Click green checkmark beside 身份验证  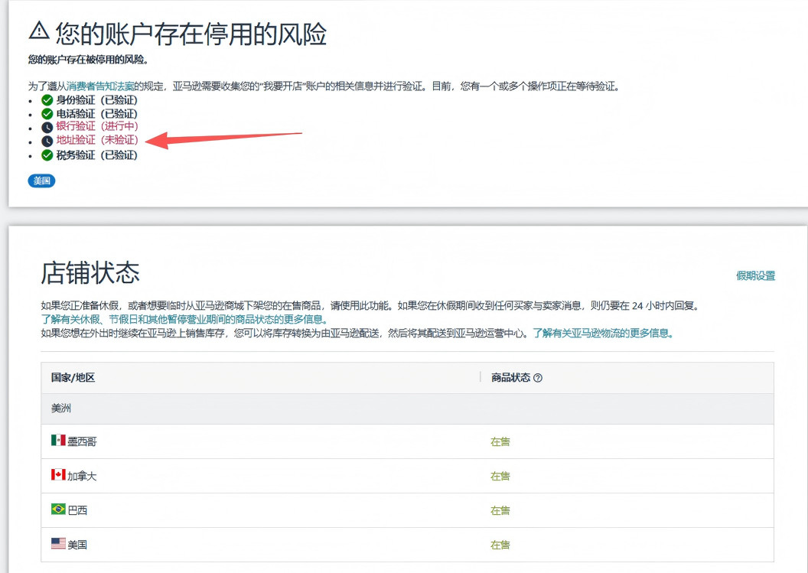point(47,100)
